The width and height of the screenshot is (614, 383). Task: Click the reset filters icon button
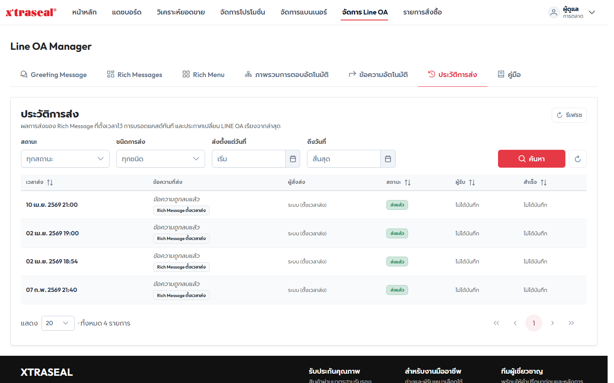tap(578, 159)
